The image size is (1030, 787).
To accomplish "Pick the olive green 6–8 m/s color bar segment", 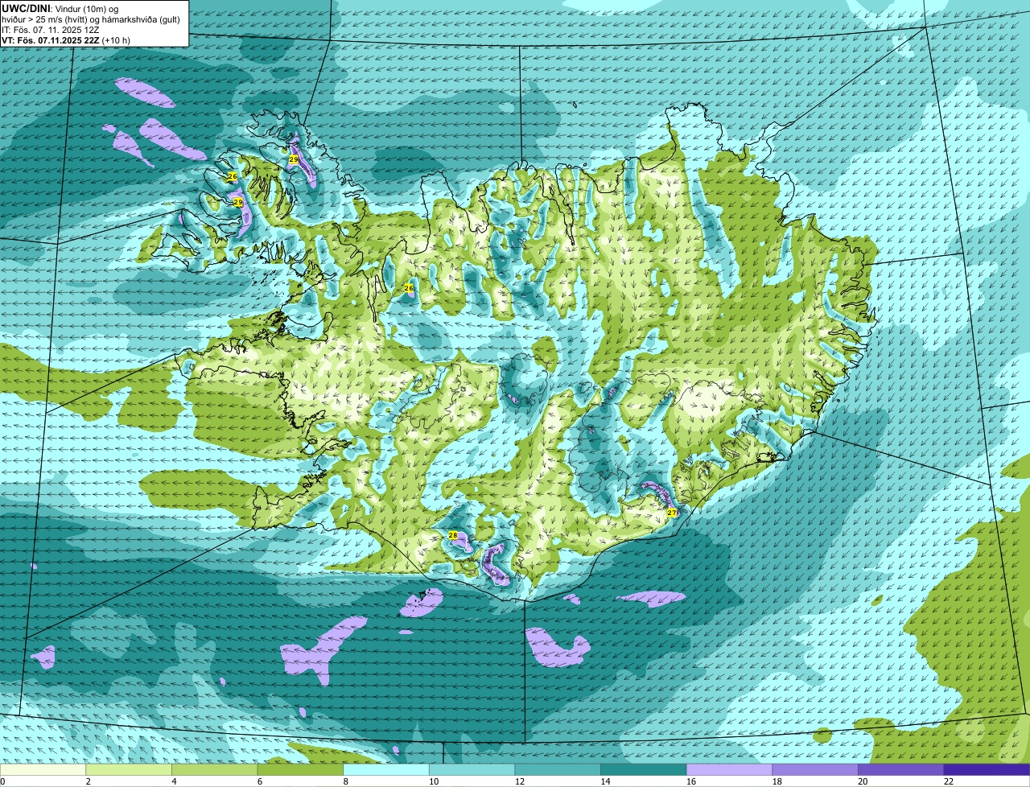I will [x=300, y=770].
